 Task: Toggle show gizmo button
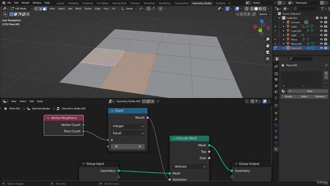(x=227, y=9)
